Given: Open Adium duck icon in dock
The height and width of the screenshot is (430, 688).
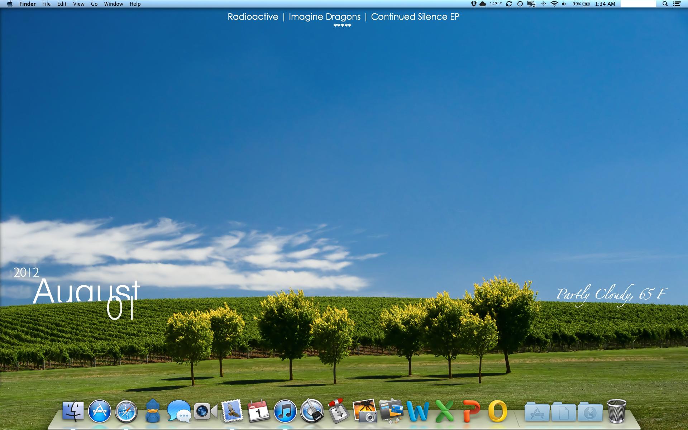Looking at the screenshot, I should (x=152, y=411).
